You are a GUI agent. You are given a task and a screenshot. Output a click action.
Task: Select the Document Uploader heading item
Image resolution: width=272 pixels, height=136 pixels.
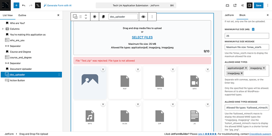click(21, 69)
